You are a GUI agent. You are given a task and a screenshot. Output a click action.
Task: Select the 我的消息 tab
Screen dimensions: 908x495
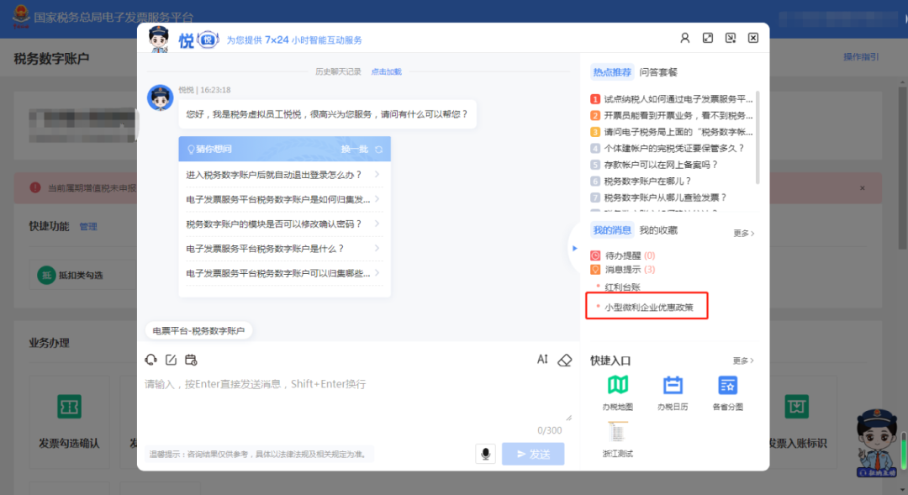612,230
